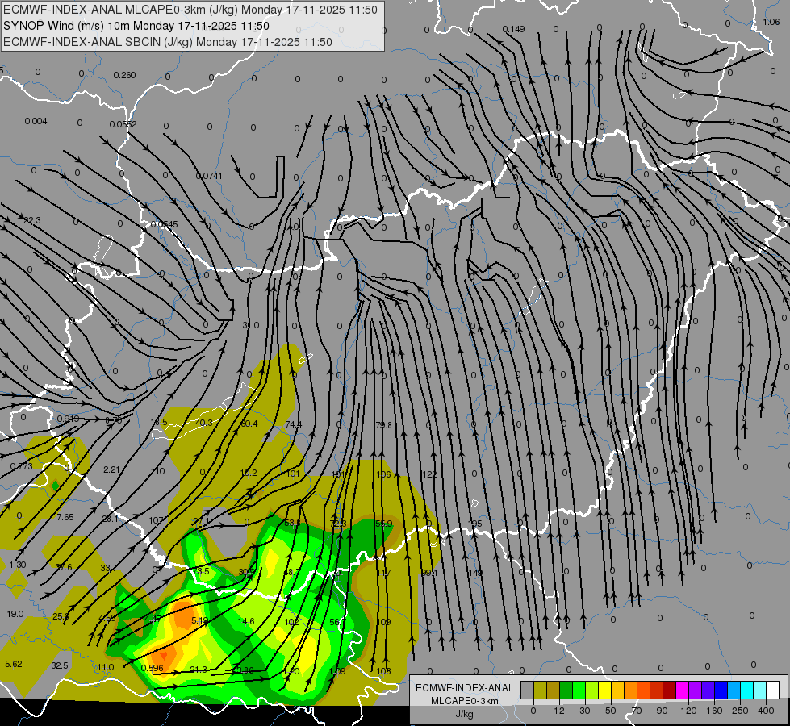The height and width of the screenshot is (726, 790).
Task: Click the map value 122
Action: [429, 474]
